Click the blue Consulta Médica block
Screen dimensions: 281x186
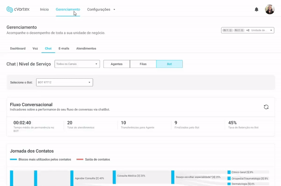click(114, 177)
